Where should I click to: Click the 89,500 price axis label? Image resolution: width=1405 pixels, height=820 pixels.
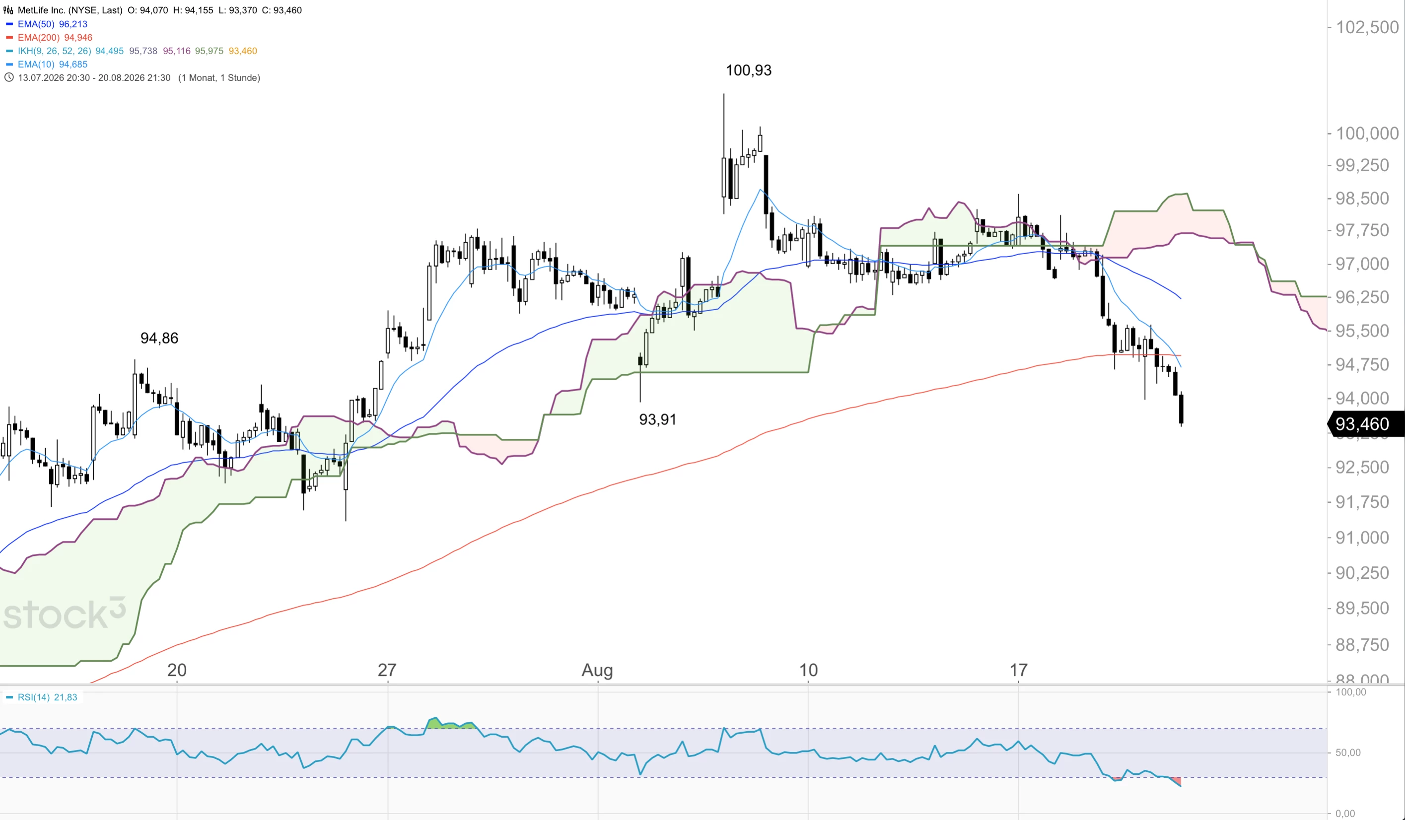coord(1362,608)
